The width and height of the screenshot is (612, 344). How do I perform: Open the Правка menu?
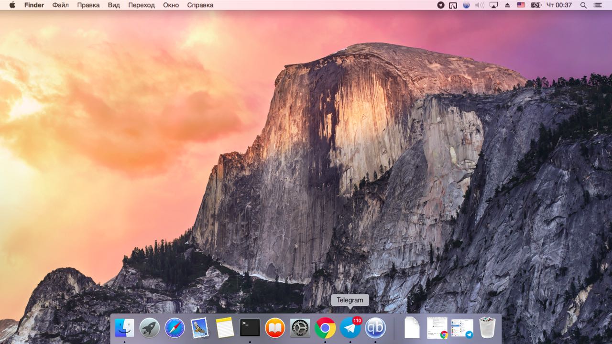click(88, 5)
